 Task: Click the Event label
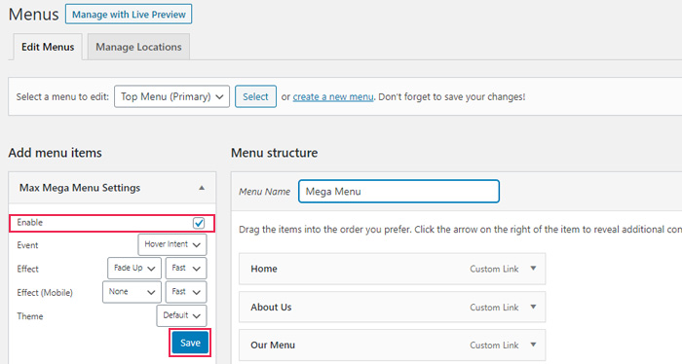click(27, 245)
